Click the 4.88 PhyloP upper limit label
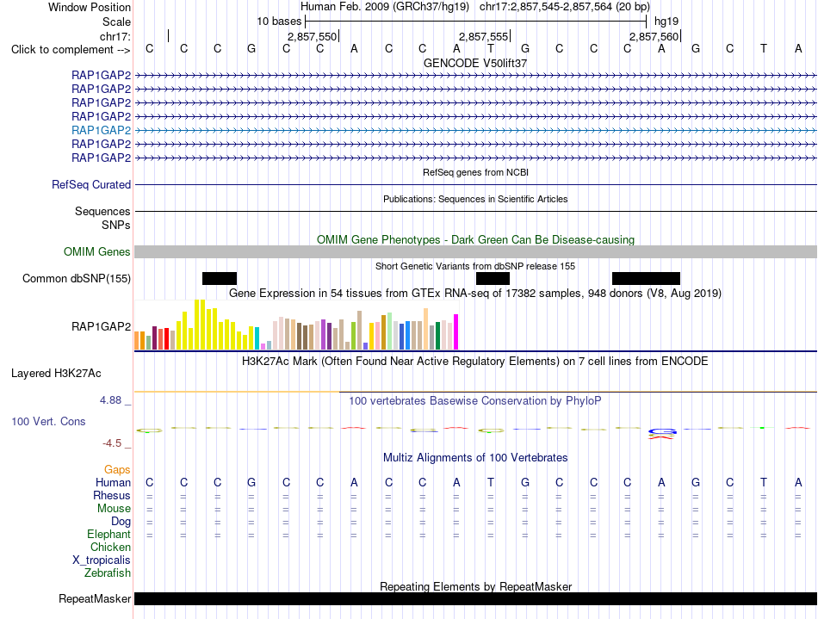The height and width of the screenshot is (619, 818). (x=110, y=400)
